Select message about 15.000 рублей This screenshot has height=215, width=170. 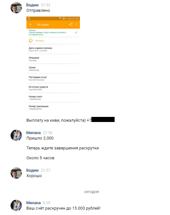coord(63,208)
